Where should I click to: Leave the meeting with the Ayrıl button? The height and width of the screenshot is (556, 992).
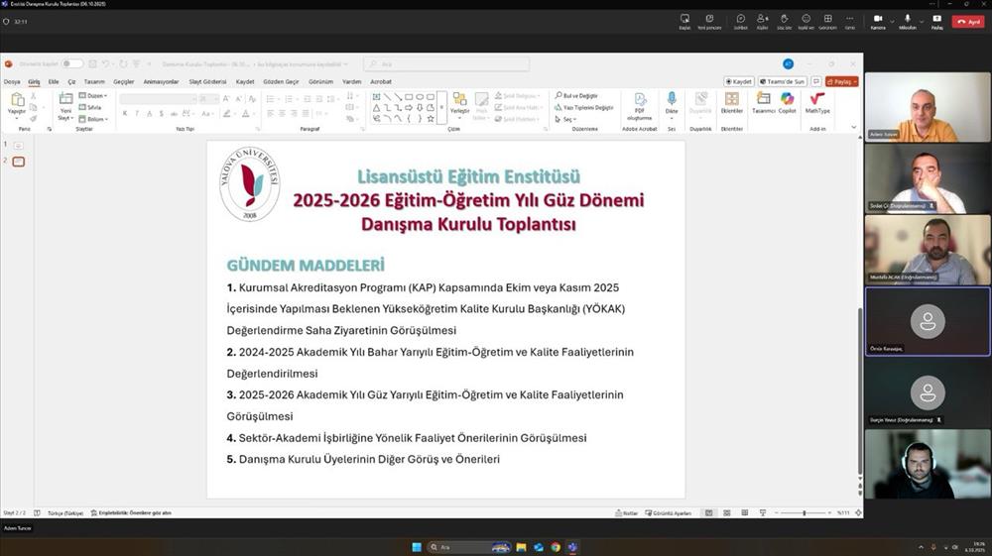[967, 21]
